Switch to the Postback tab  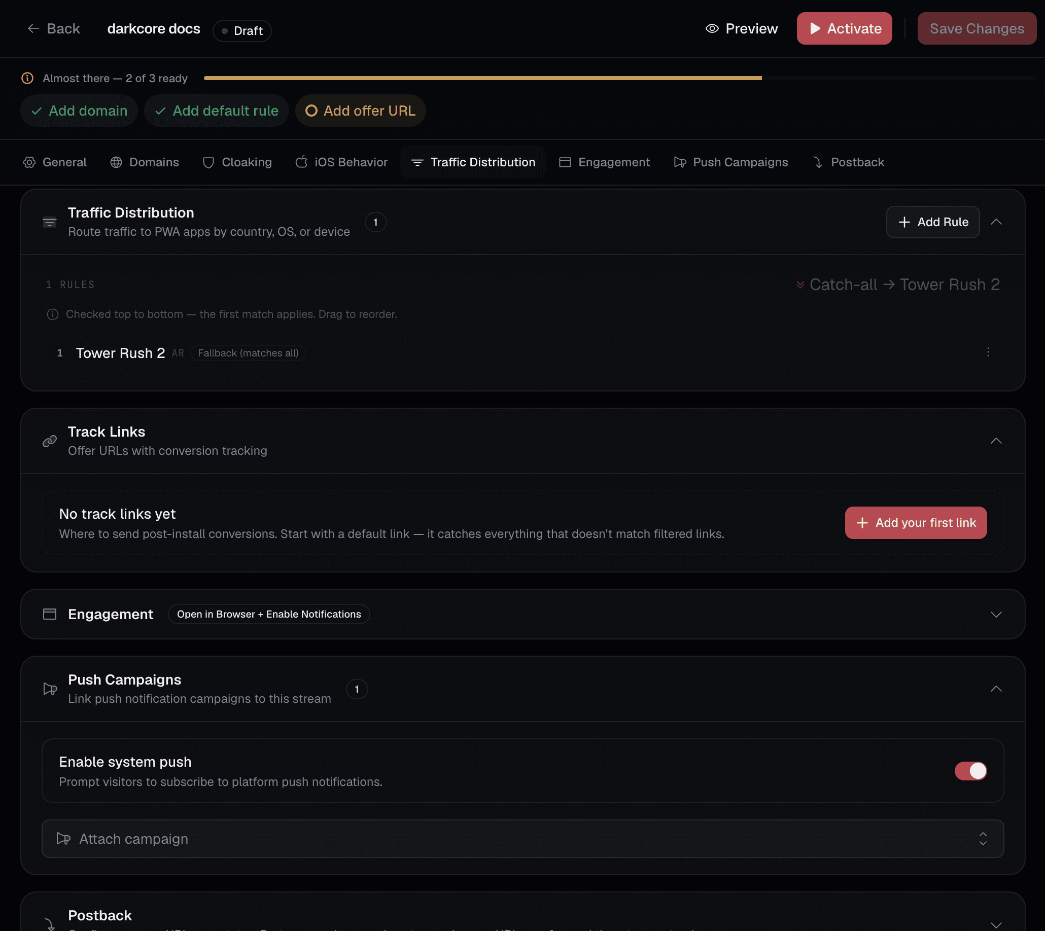(849, 162)
